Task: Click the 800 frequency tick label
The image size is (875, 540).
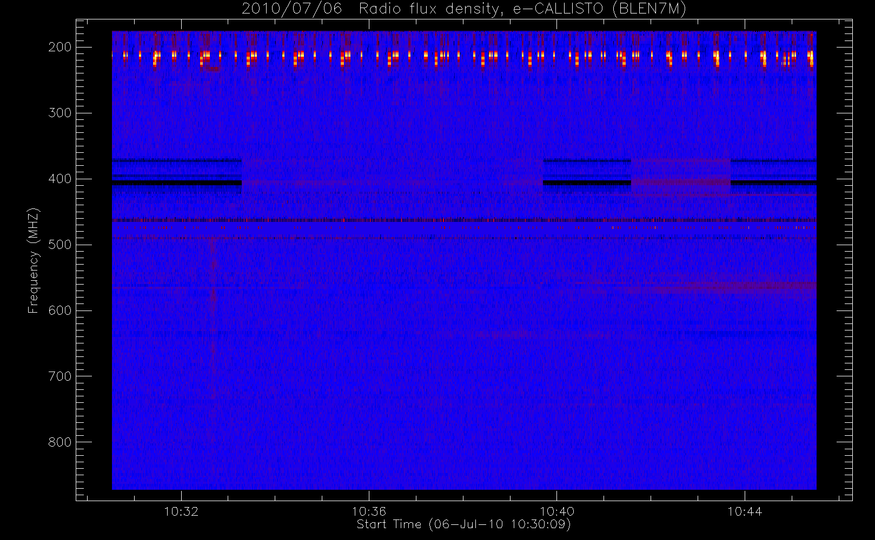Action: coord(60,442)
